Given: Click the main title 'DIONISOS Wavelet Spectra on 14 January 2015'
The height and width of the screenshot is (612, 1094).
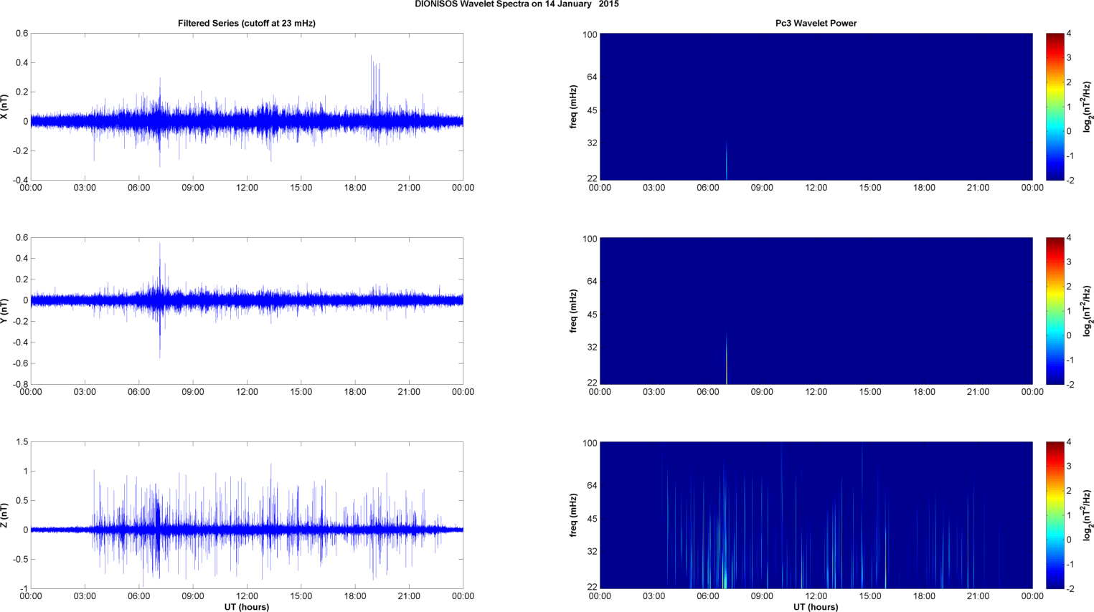Looking at the screenshot, I should pyautogui.click(x=517, y=4).
